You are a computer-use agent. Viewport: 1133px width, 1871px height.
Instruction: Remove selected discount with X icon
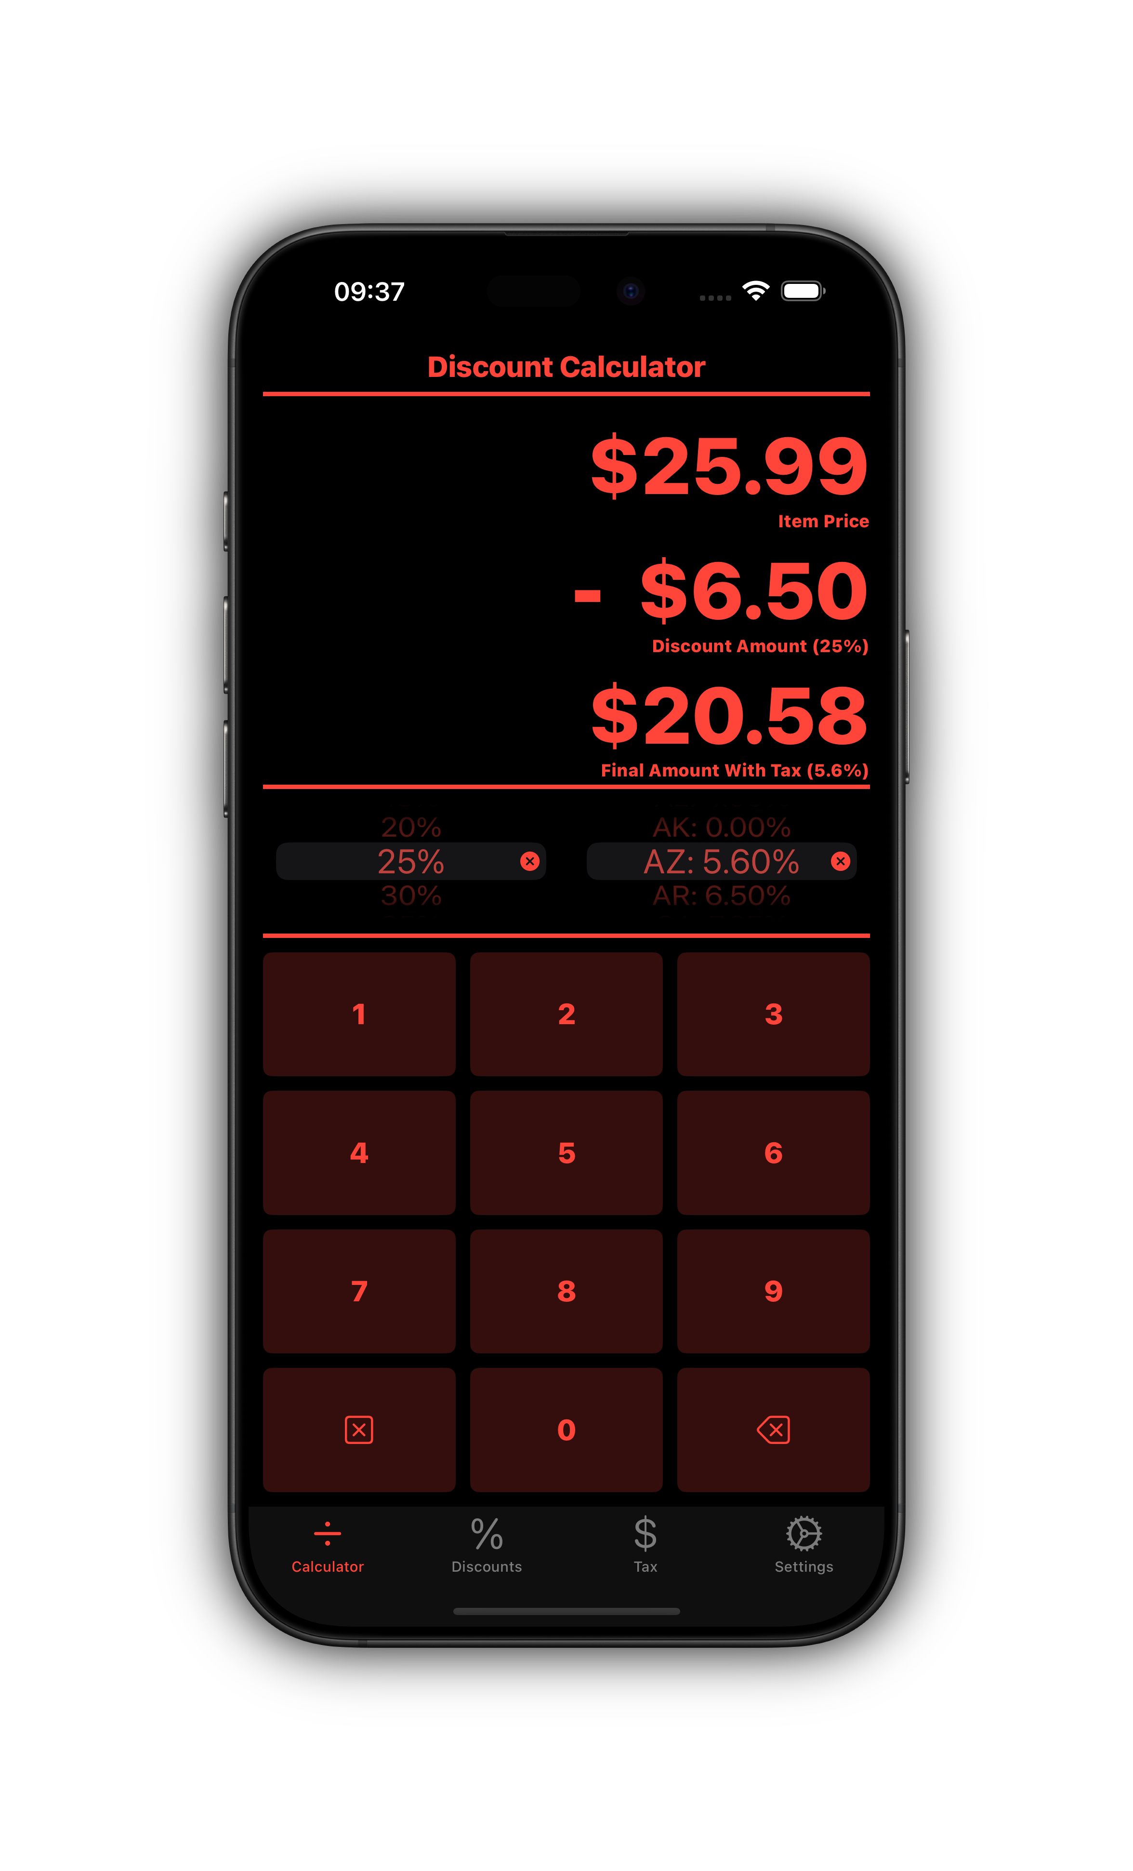pyautogui.click(x=529, y=861)
